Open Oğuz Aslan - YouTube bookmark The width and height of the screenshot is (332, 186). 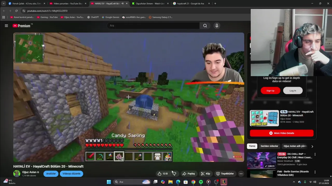72,17
